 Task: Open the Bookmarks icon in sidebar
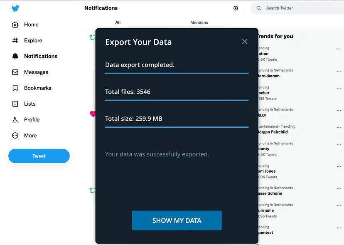click(15, 88)
